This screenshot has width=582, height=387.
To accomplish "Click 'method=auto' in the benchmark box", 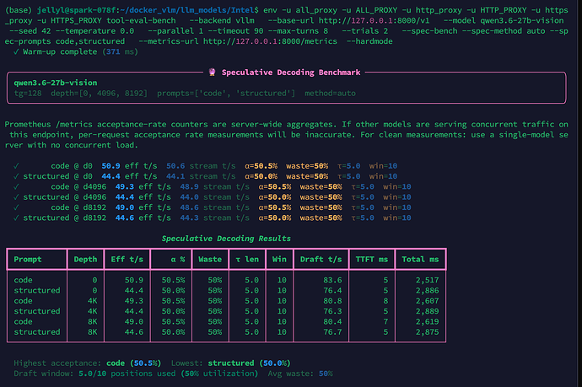I will 331,93.
